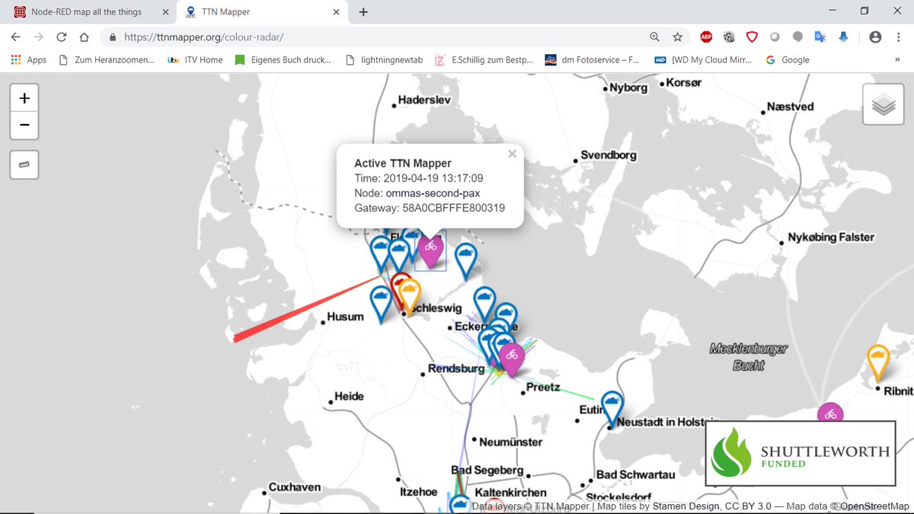Click the Active TTN Mapper popup heading
The width and height of the screenshot is (914, 514).
[x=403, y=163]
